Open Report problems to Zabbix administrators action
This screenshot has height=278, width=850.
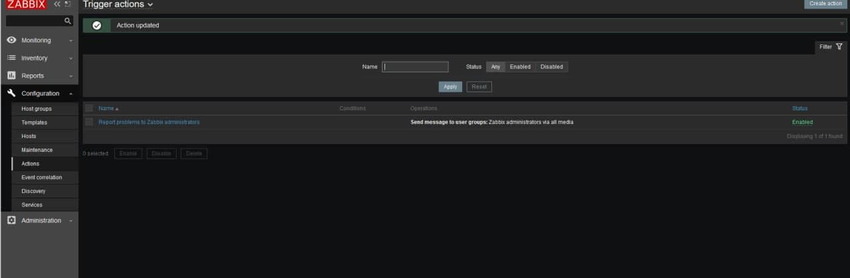149,122
